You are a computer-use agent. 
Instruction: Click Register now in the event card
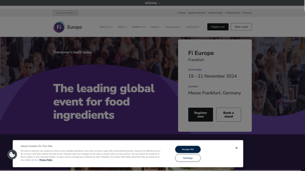[200, 115]
